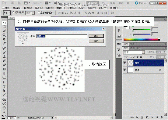Select the Brush tool

pyautogui.click(x=4, y=52)
